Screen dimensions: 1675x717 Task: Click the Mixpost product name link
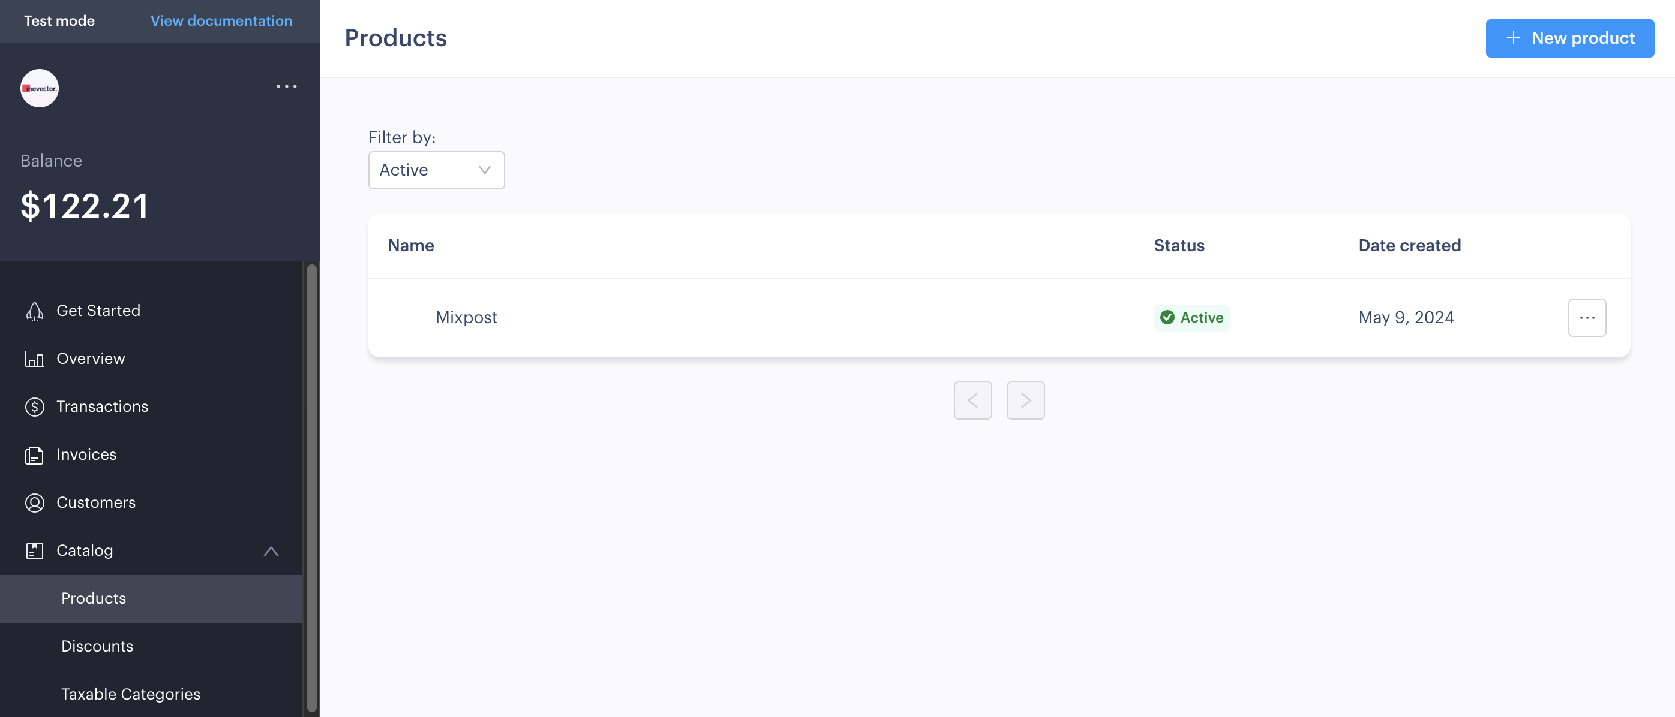(467, 316)
